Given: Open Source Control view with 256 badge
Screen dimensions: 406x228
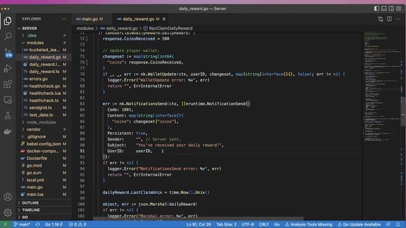Looking at the screenshot, I should pos(8,53).
